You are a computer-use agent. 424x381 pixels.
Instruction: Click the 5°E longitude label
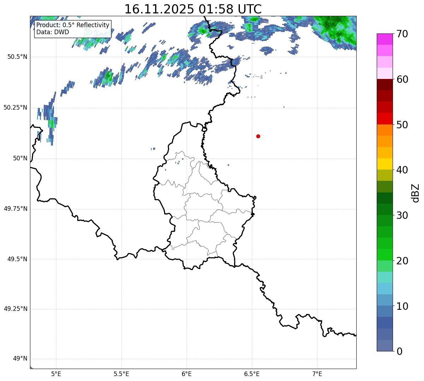pos(56,374)
